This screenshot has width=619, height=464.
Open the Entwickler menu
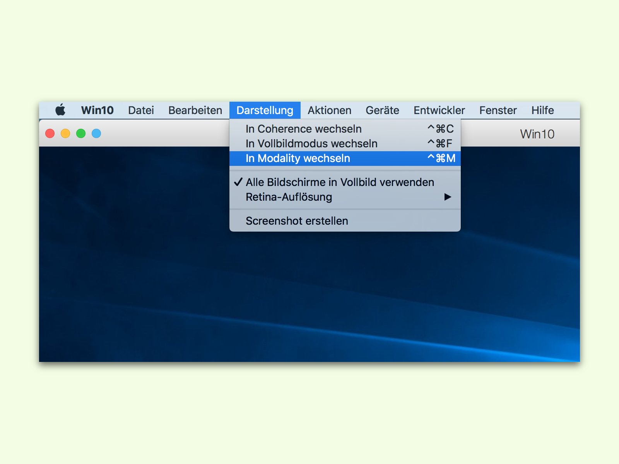[x=439, y=110]
